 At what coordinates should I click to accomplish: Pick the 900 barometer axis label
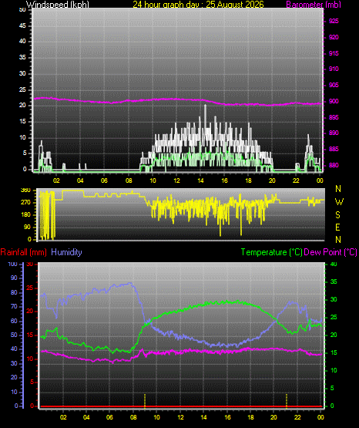pyautogui.click(x=334, y=101)
